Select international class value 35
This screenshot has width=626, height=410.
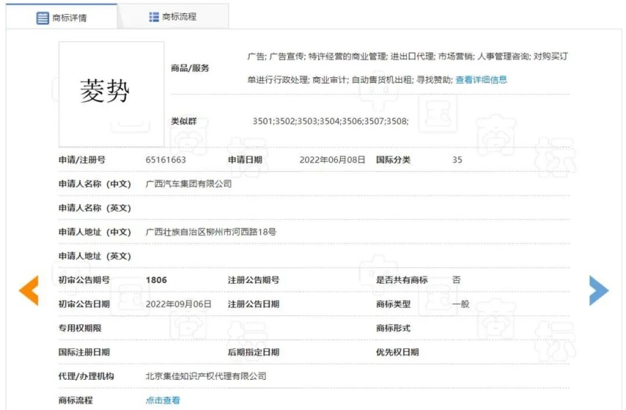tap(457, 159)
